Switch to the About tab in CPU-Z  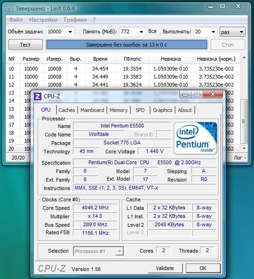click(185, 110)
